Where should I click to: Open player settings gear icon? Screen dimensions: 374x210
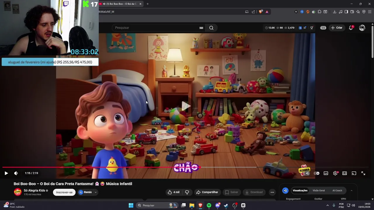(335, 173)
